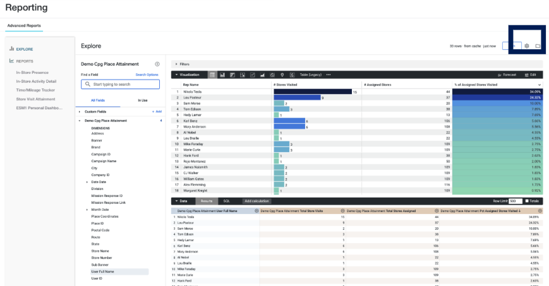Toggle the Totals checkbox
This screenshot has width=549, height=286.
click(x=527, y=201)
